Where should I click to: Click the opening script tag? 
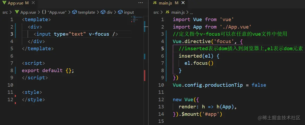[x=33, y=63]
